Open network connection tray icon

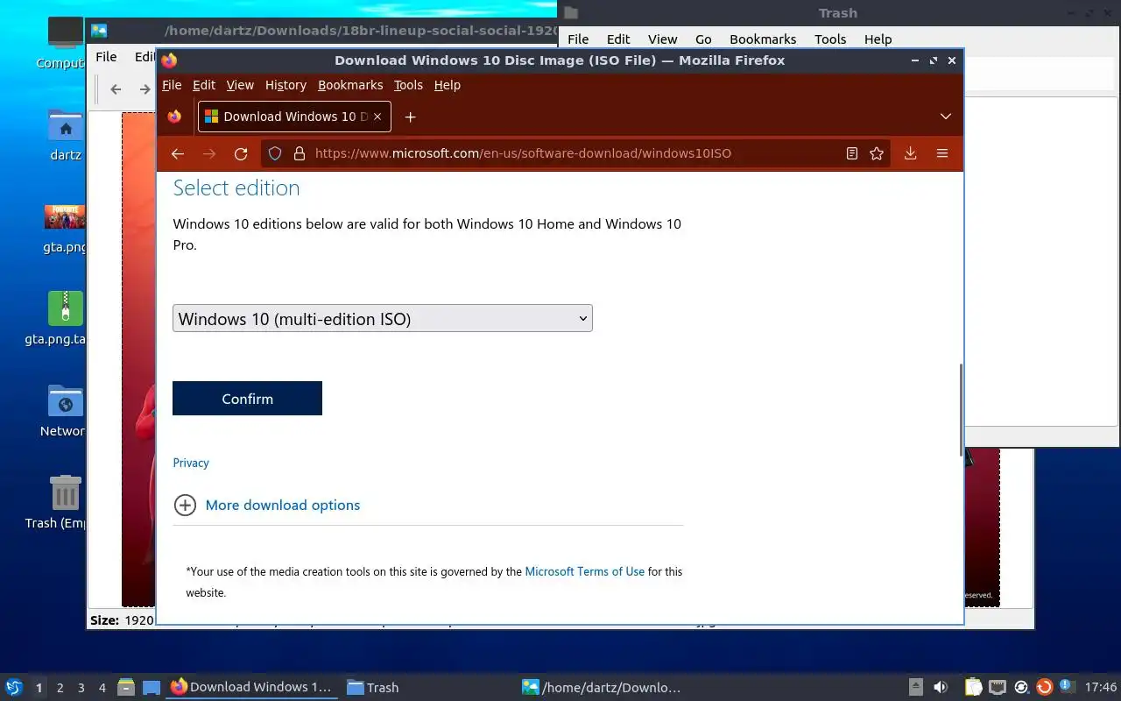tap(998, 688)
